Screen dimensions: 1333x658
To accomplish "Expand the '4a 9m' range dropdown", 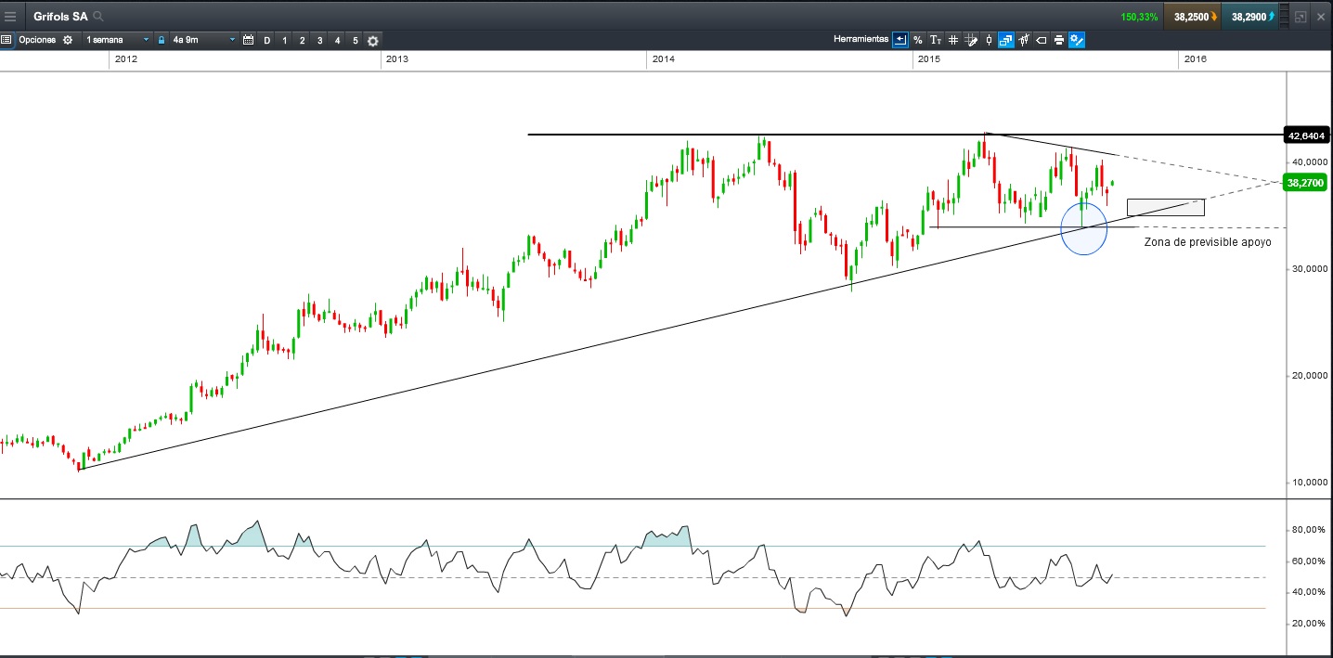I will [202, 40].
